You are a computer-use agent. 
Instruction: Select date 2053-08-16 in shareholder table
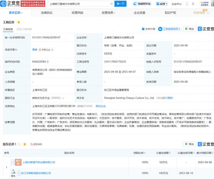tap(186, 173)
